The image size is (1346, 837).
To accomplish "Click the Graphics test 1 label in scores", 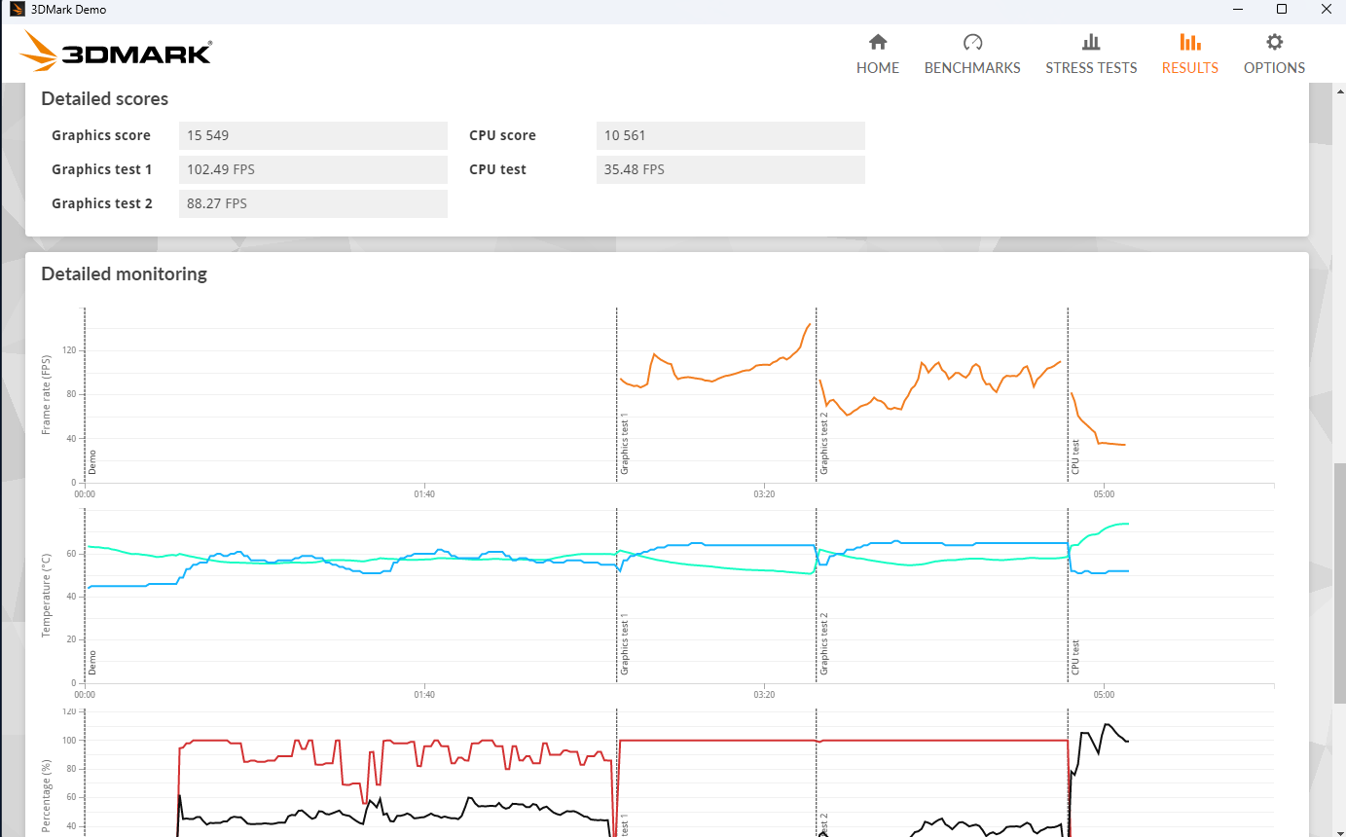I will [102, 169].
